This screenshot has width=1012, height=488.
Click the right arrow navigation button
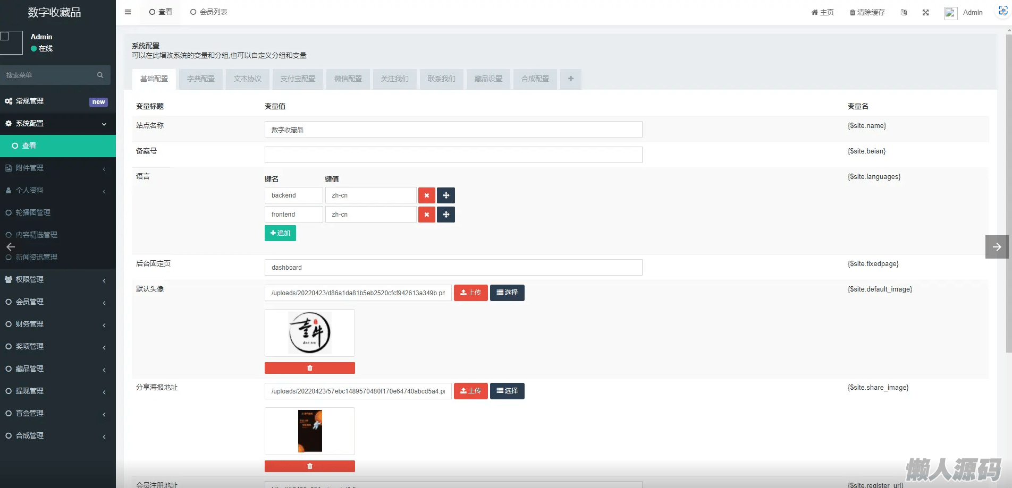click(x=997, y=247)
